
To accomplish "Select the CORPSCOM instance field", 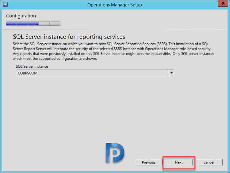I will (x=95, y=73).
